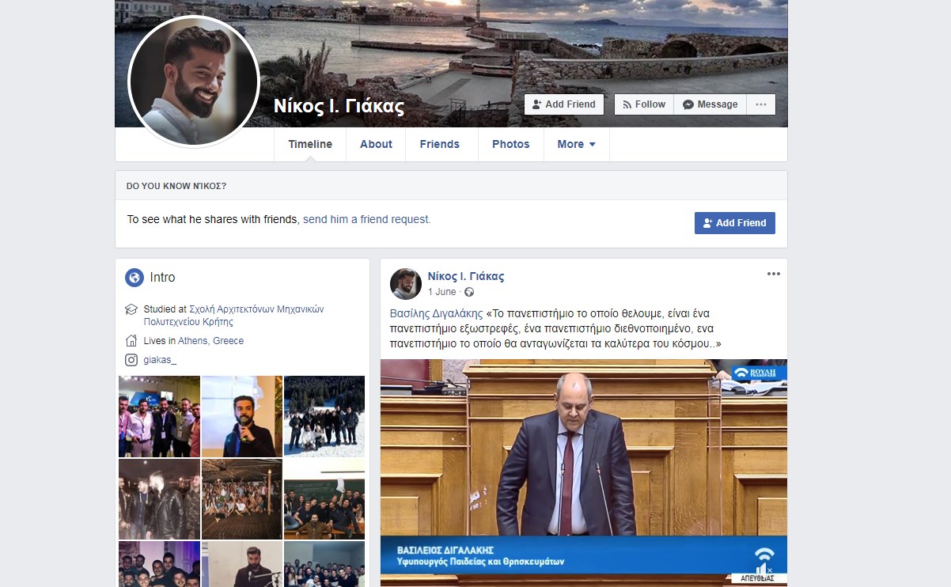
Task: Open the two men in jackets photo
Action: [x=160, y=499]
